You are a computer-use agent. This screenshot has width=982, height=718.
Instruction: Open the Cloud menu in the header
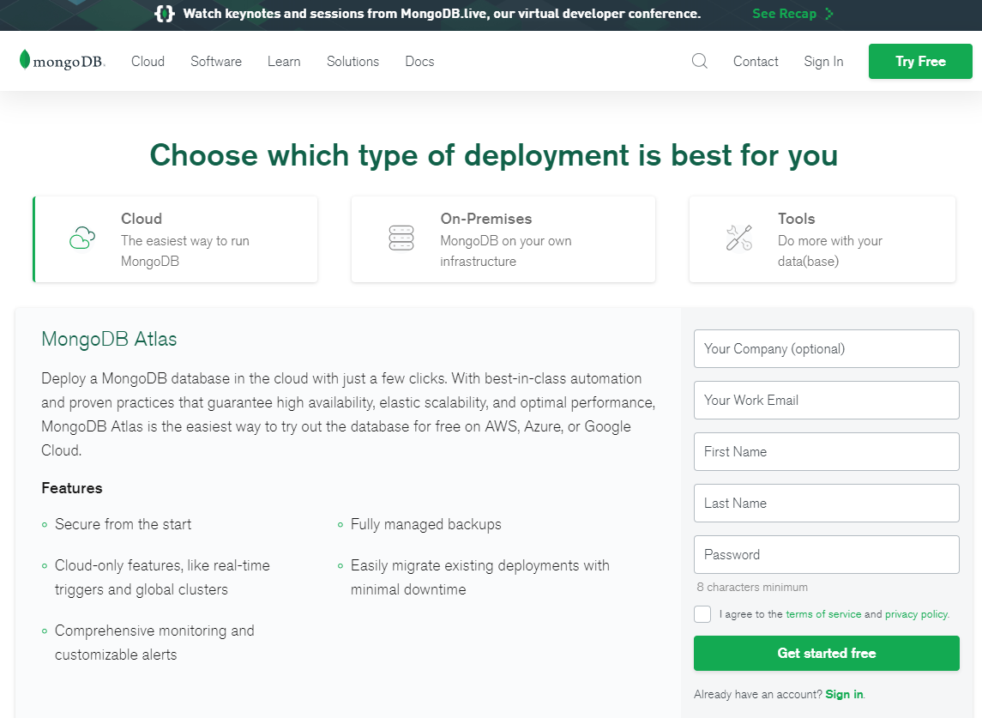point(148,62)
